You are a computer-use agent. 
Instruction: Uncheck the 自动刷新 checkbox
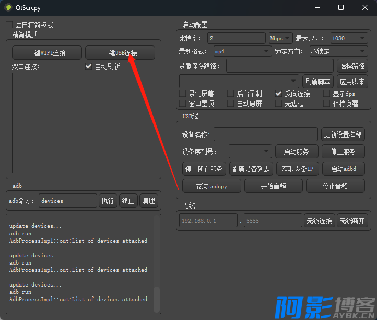click(x=88, y=66)
